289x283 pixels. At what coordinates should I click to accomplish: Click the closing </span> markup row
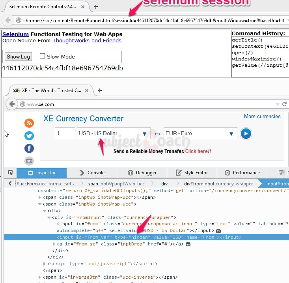click(52, 270)
